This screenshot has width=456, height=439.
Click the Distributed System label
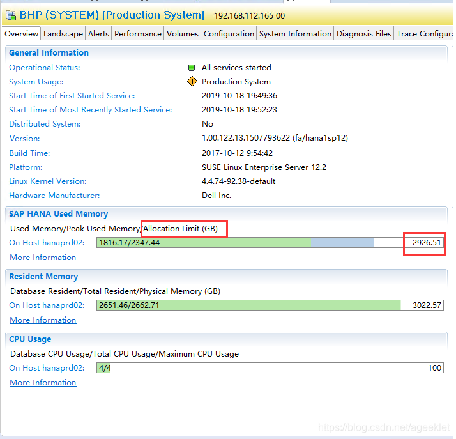(45, 124)
